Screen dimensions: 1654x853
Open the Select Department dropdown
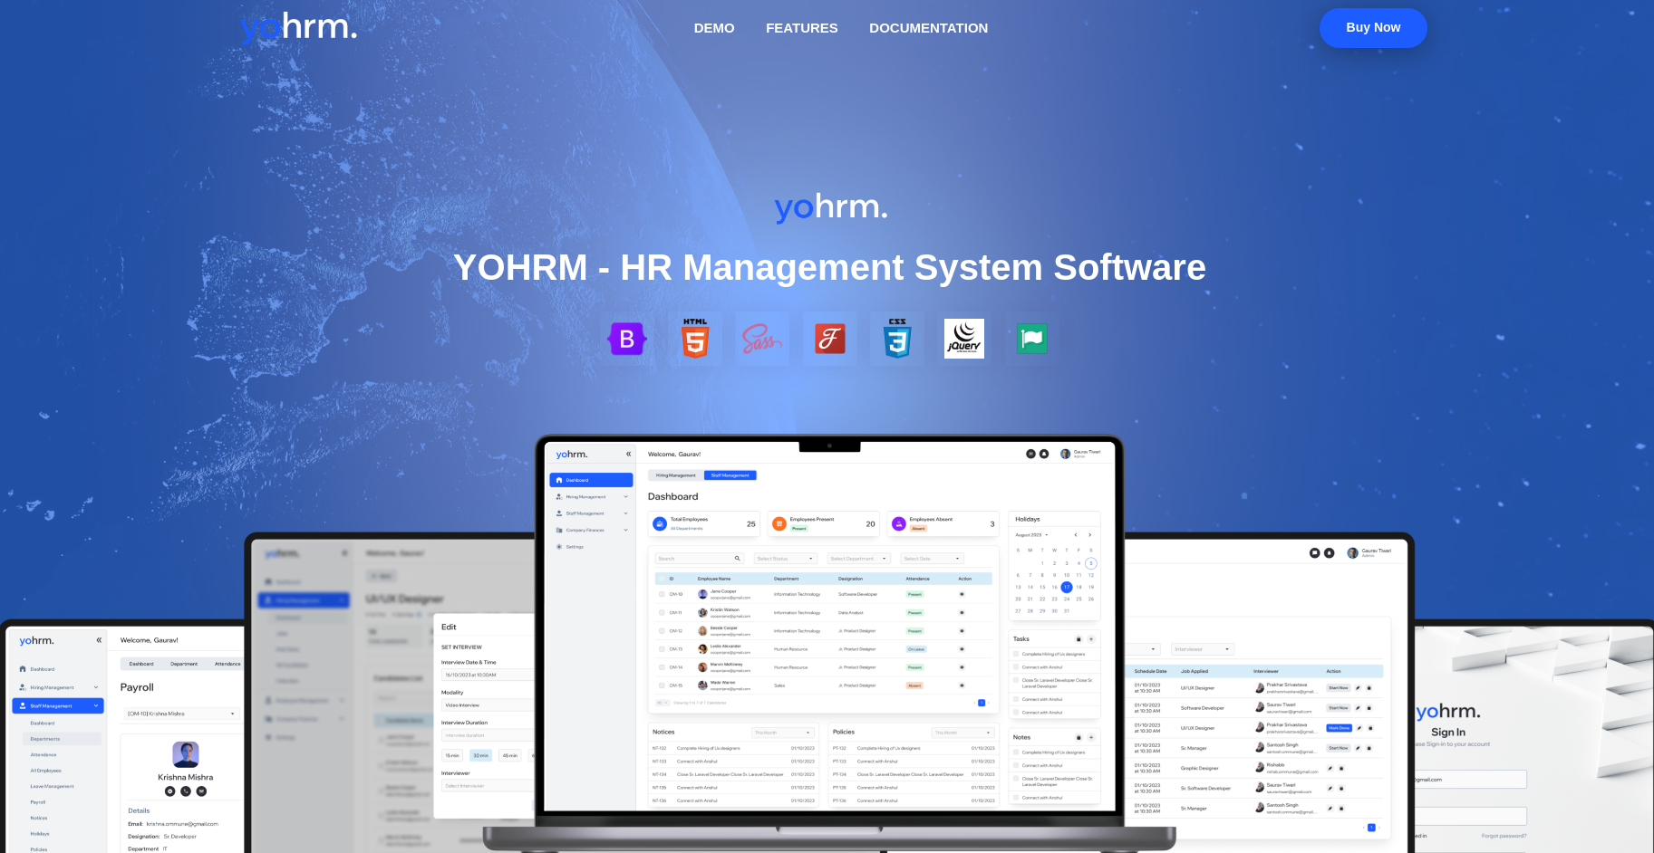tap(858, 558)
